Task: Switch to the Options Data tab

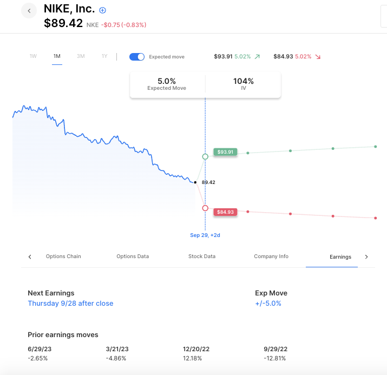Action: pyautogui.click(x=133, y=256)
